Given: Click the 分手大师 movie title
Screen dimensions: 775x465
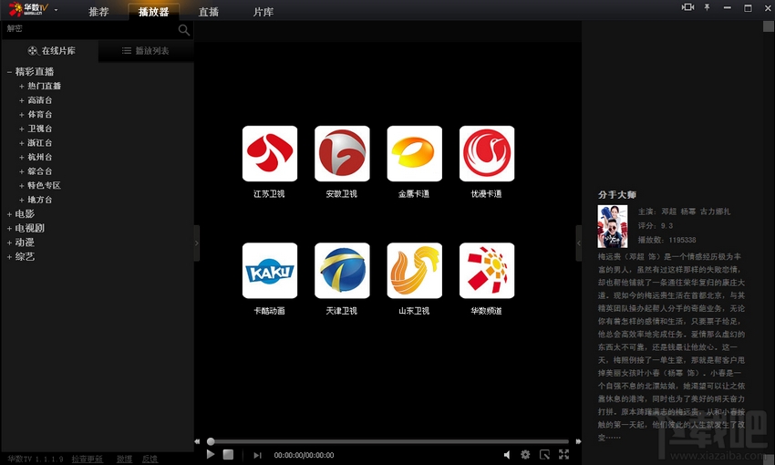Looking at the screenshot, I should point(617,195).
